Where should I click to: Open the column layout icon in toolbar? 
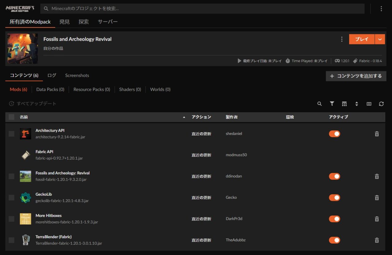coord(369,104)
